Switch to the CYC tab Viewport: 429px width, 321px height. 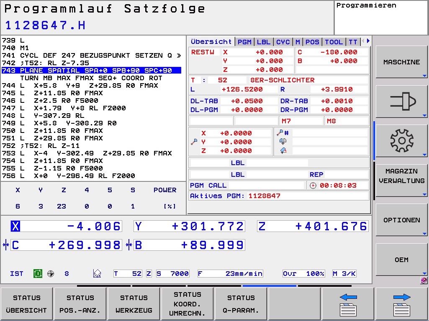click(283, 42)
